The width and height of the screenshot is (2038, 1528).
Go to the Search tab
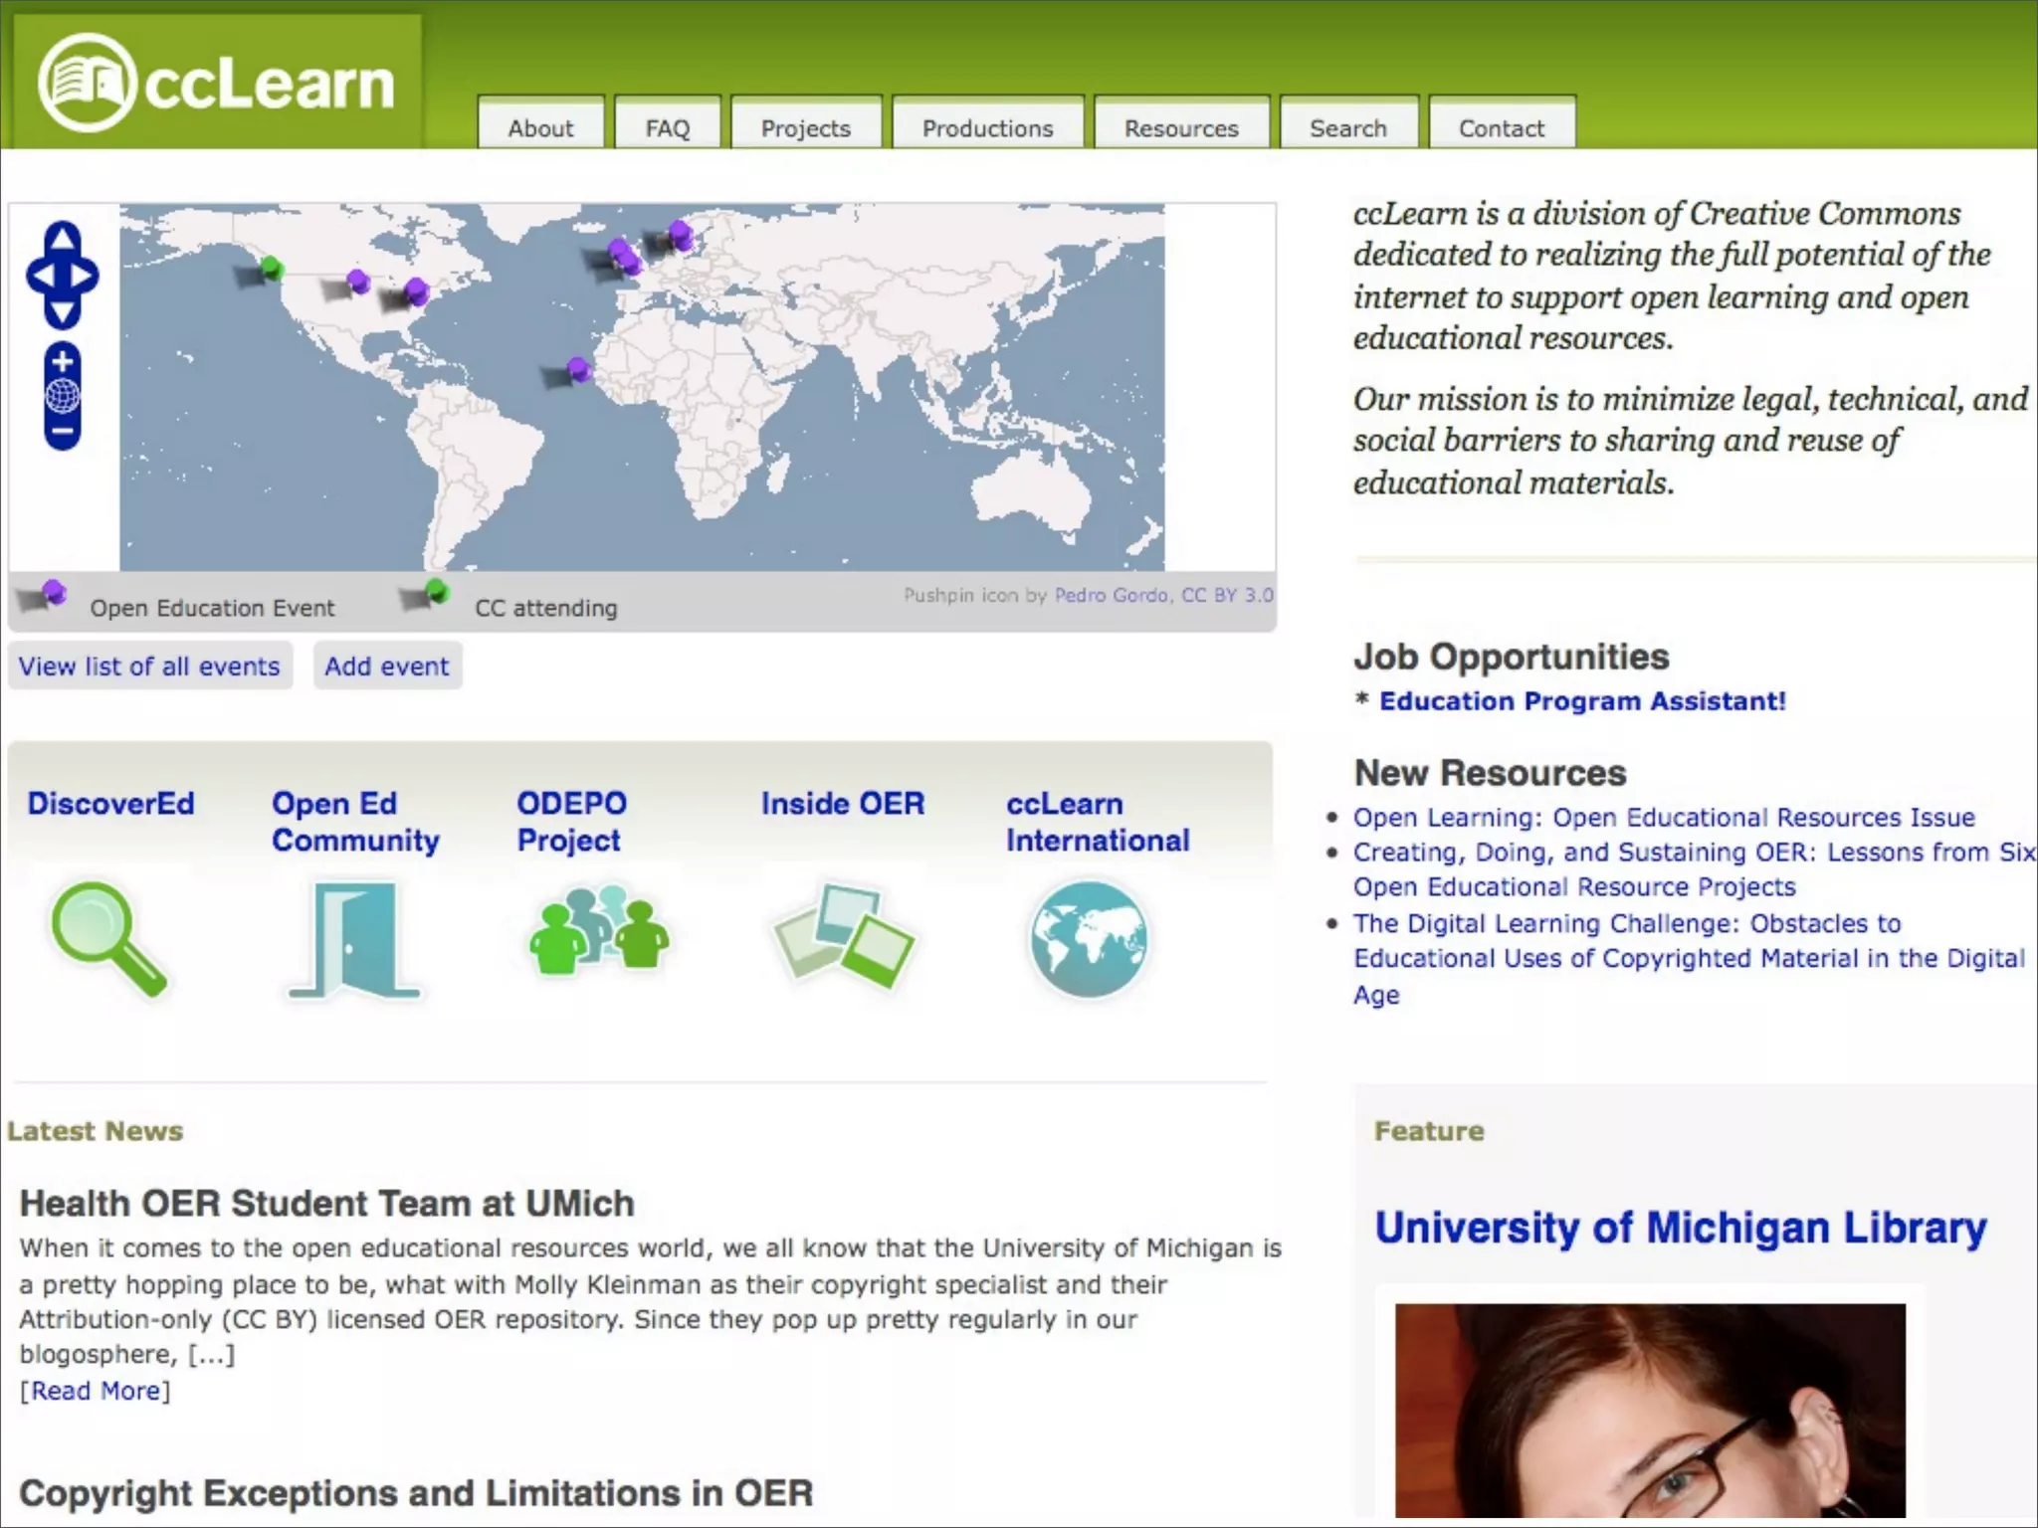(1347, 128)
